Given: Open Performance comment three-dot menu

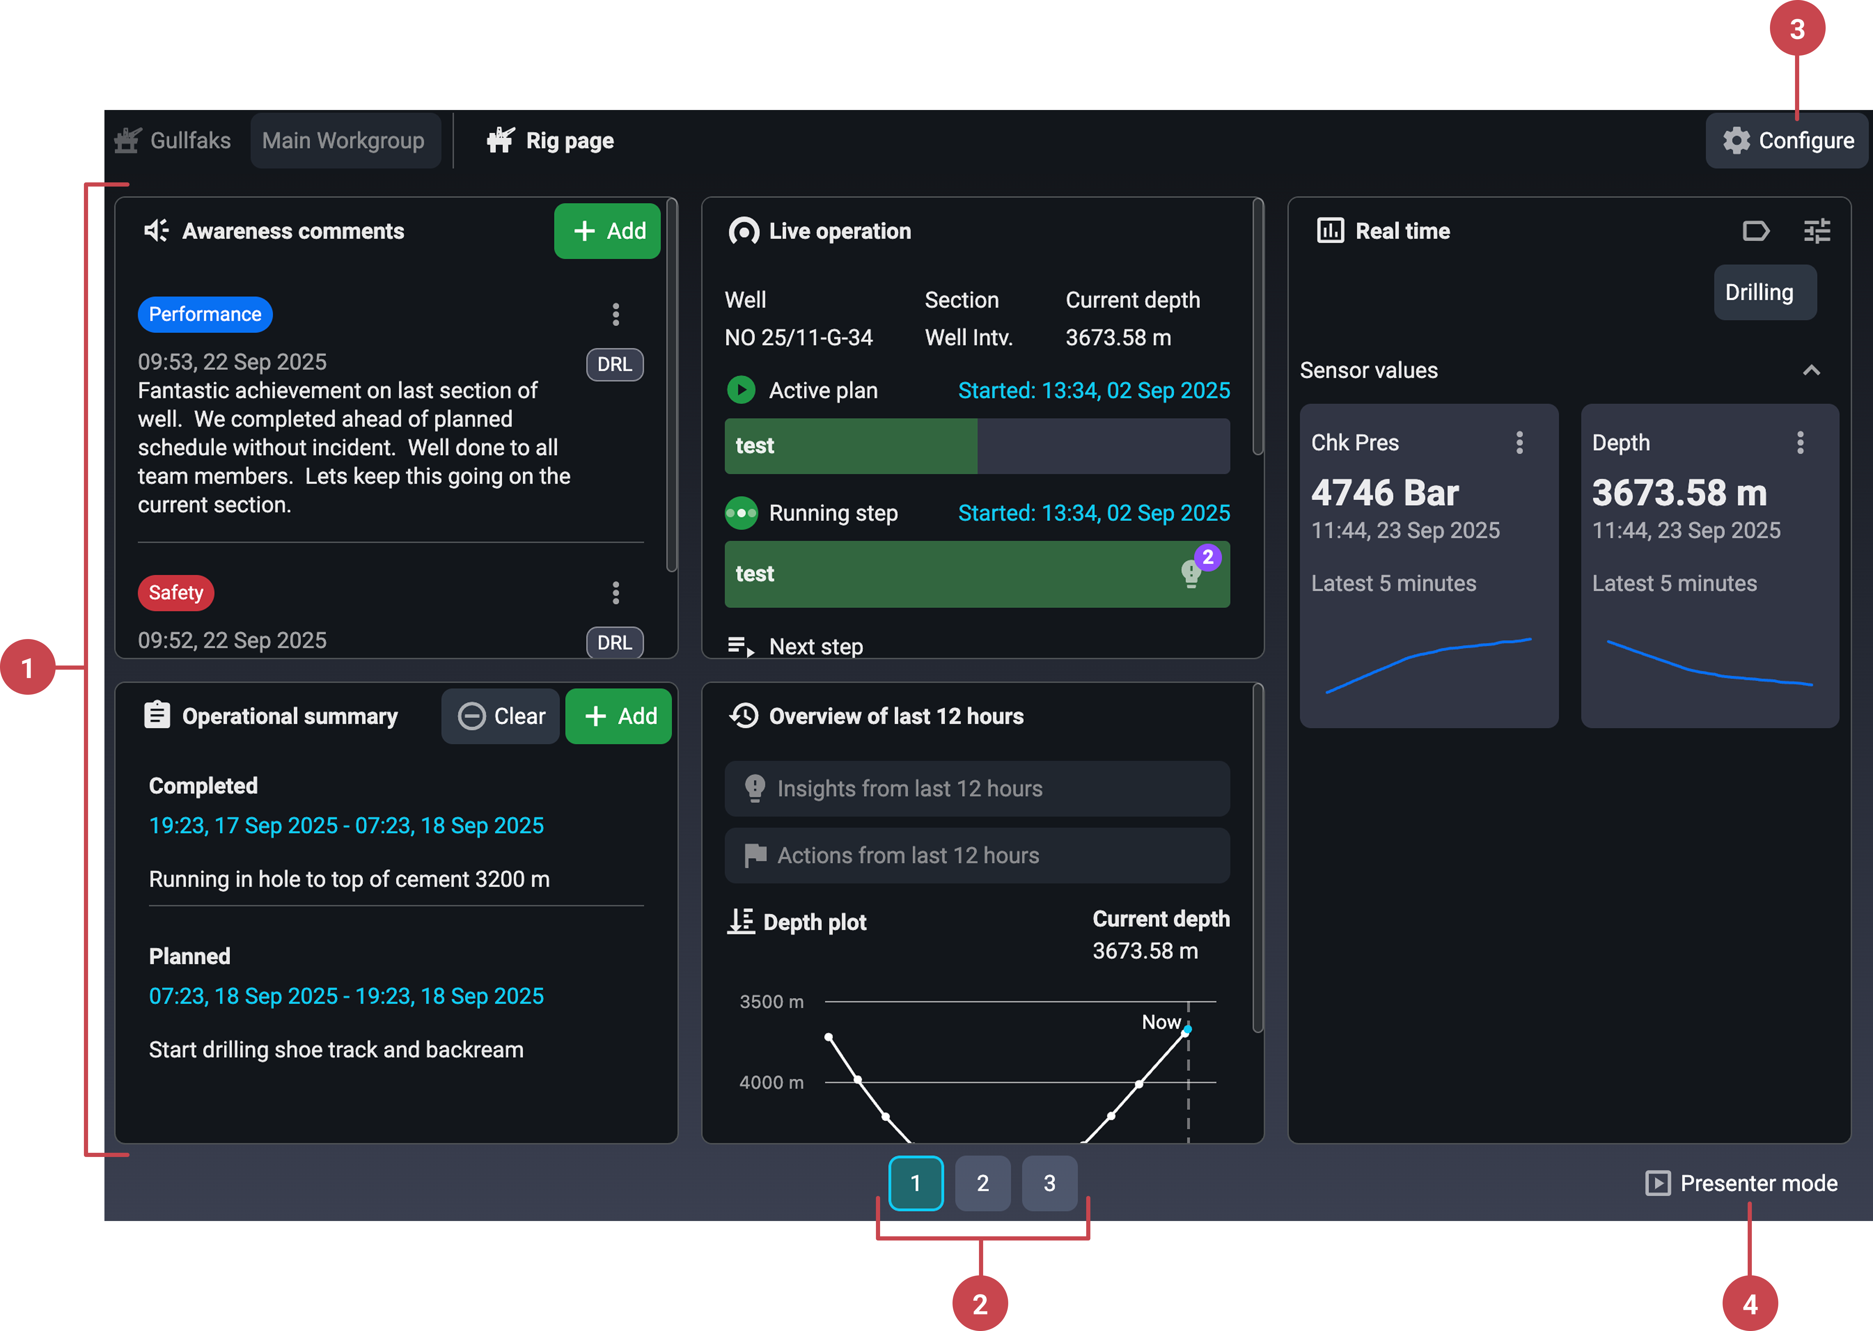Looking at the screenshot, I should click(x=616, y=315).
